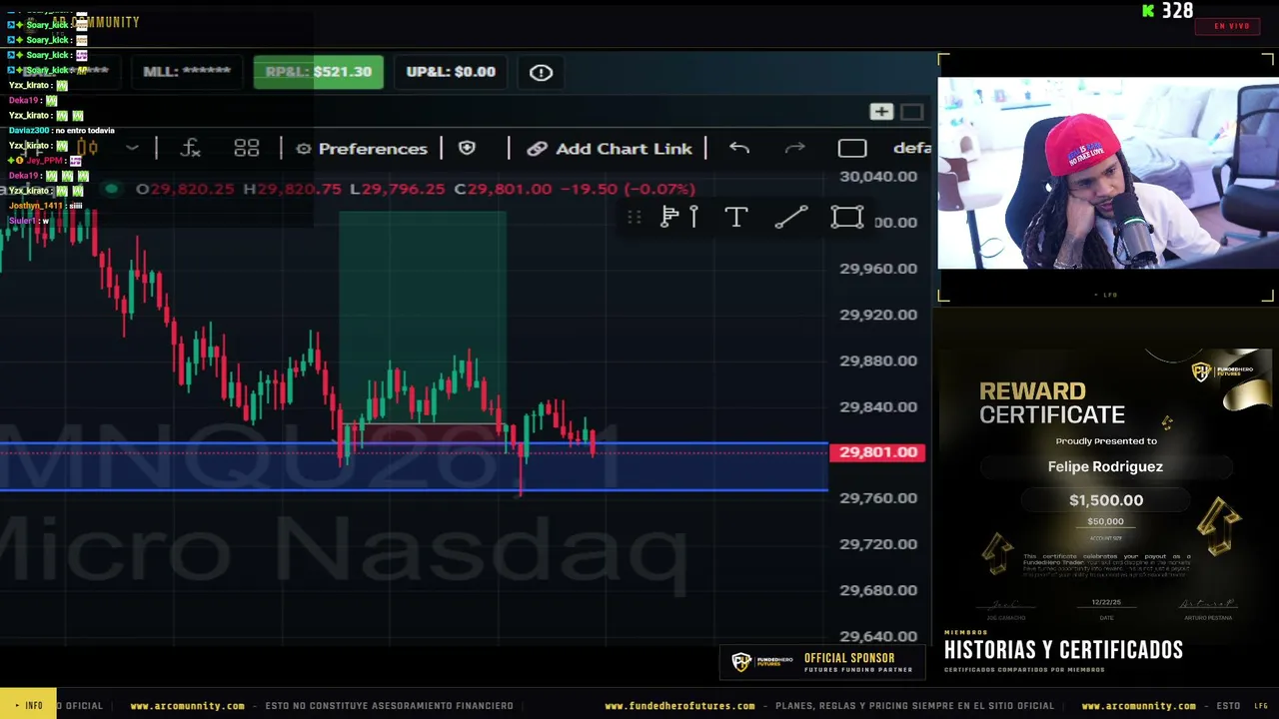Click the circled exclamation alert icon
The image size is (1279, 719).
(x=541, y=72)
